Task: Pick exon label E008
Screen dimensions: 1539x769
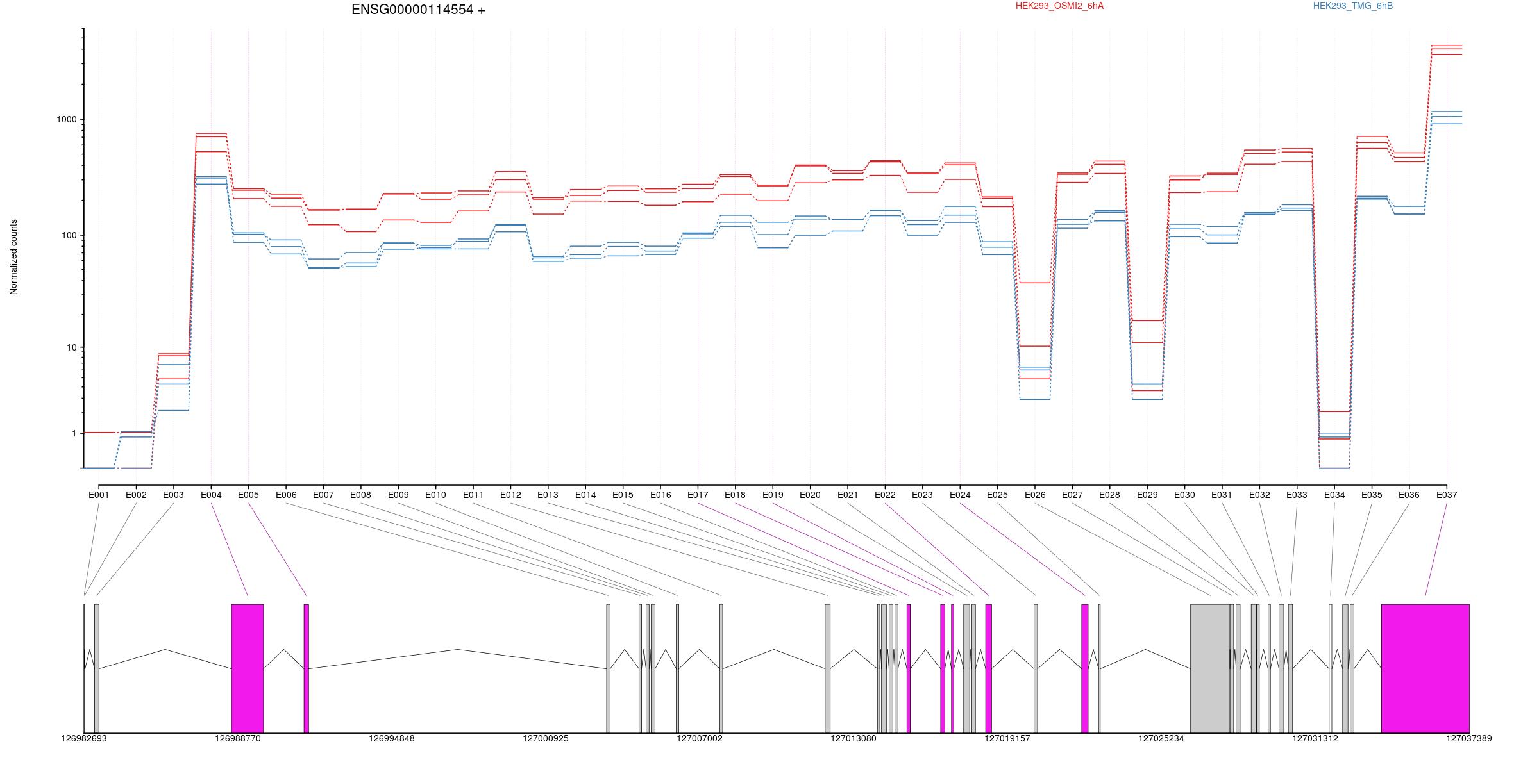Action: click(360, 495)
